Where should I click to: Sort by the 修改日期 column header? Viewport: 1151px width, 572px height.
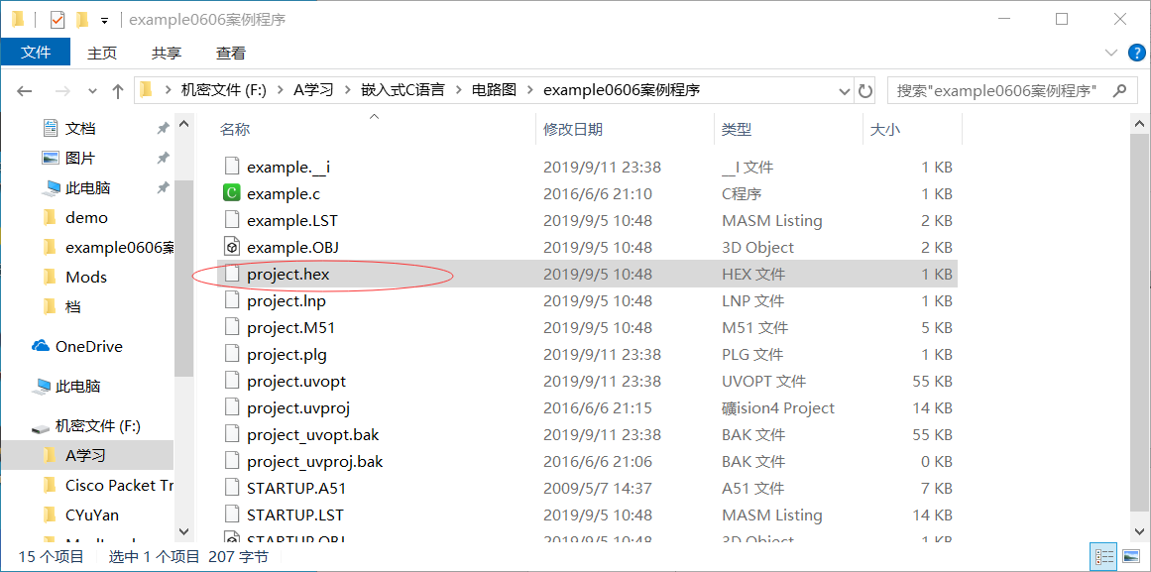573,129
